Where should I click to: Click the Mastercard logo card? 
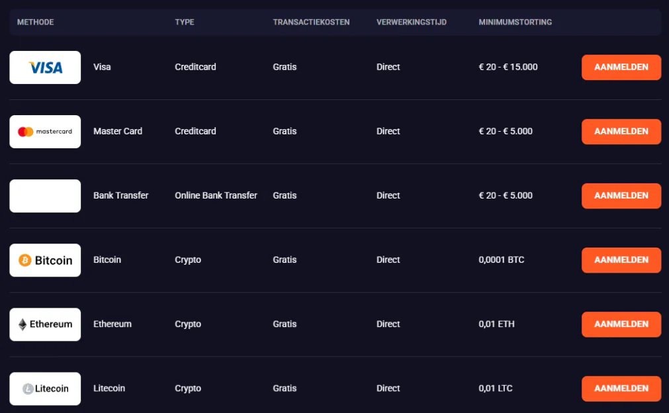(45, 132)
